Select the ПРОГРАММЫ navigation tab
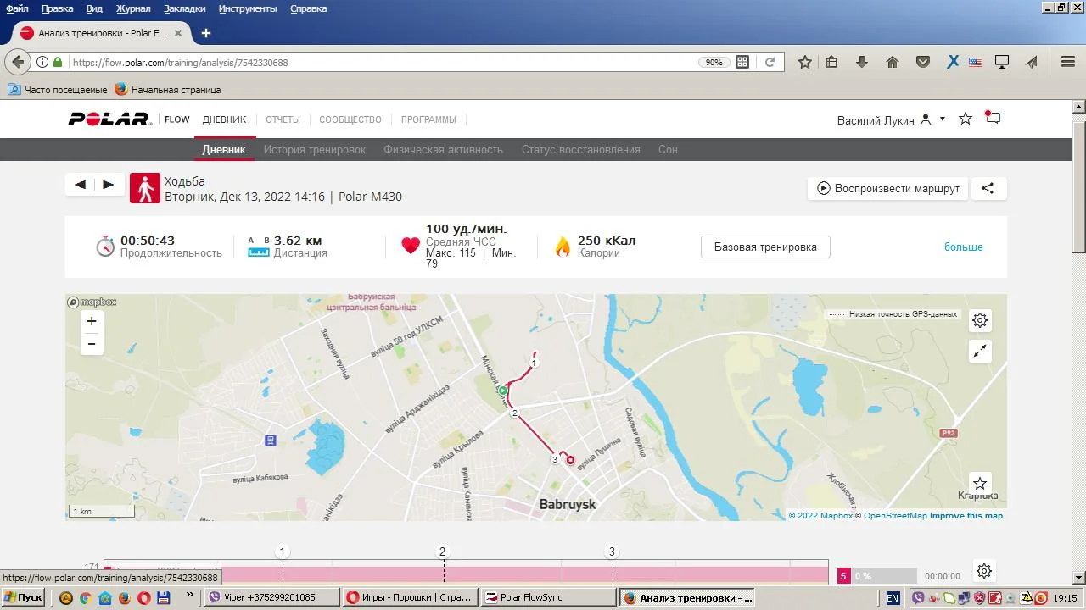 [x=428, y=119]
